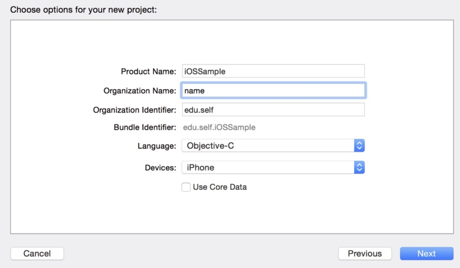The width and height of the screenshot is (460, 268).
Task: Click the edu.self.iOSSample bundle identifier text
Action: [219, 127]
